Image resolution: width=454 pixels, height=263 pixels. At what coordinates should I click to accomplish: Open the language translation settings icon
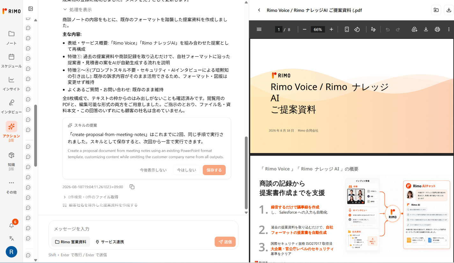click(11, 238)
